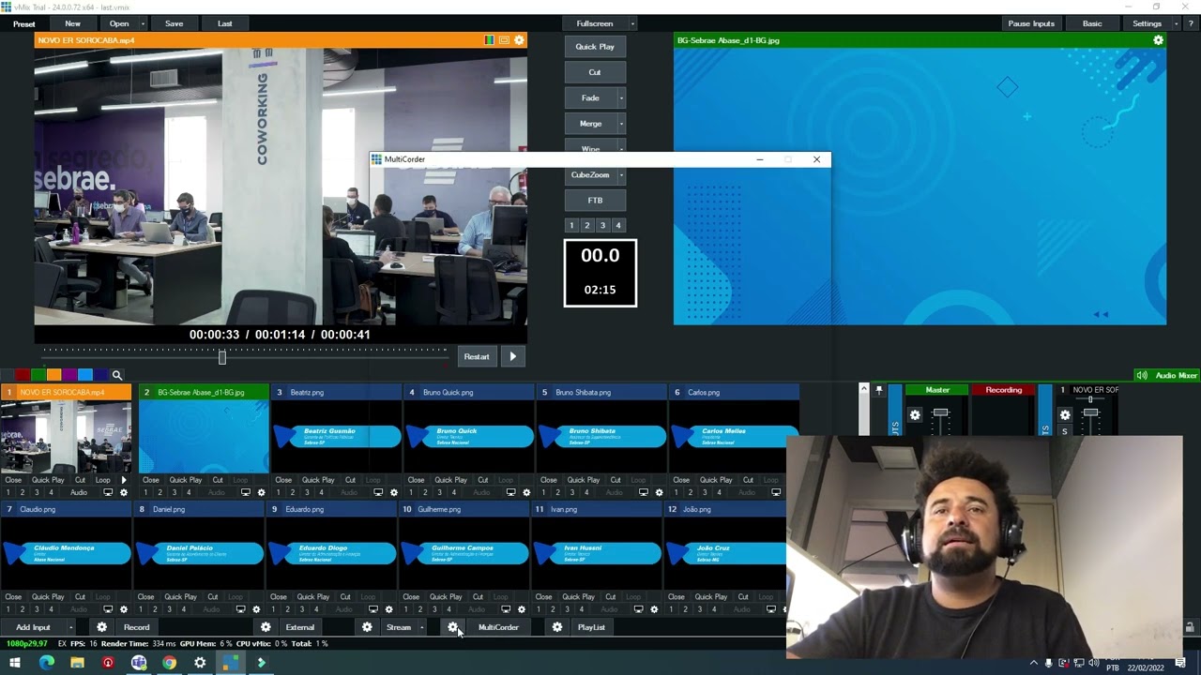
Task: Open the Save preset menu item
Action: [x=175, y=23]
